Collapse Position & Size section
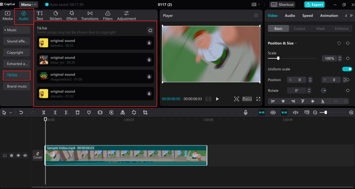 coord(296,43)
